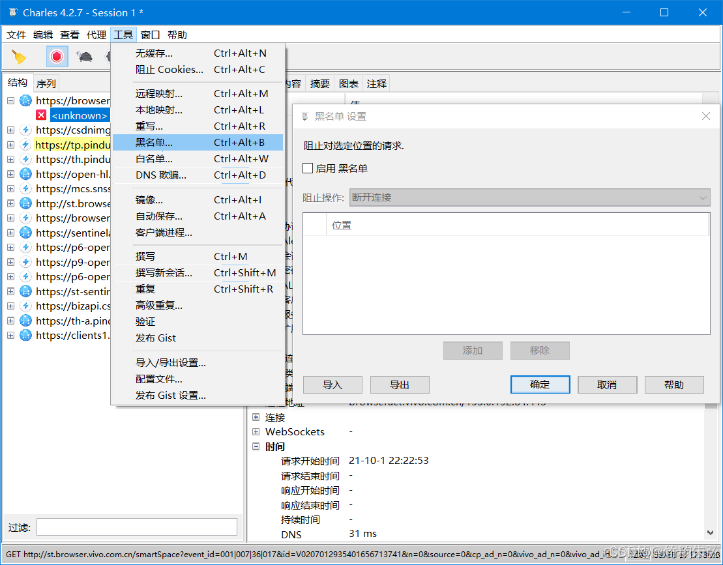Expand the WebSockets section
Screen dimensions: 723x565
256,432
